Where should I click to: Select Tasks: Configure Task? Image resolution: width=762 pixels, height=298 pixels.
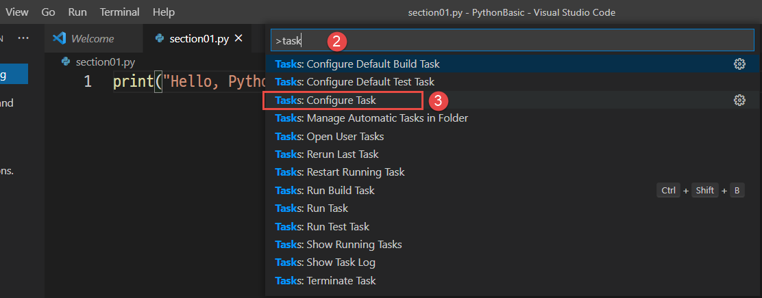pyautogui.click(x=512, y=100)
